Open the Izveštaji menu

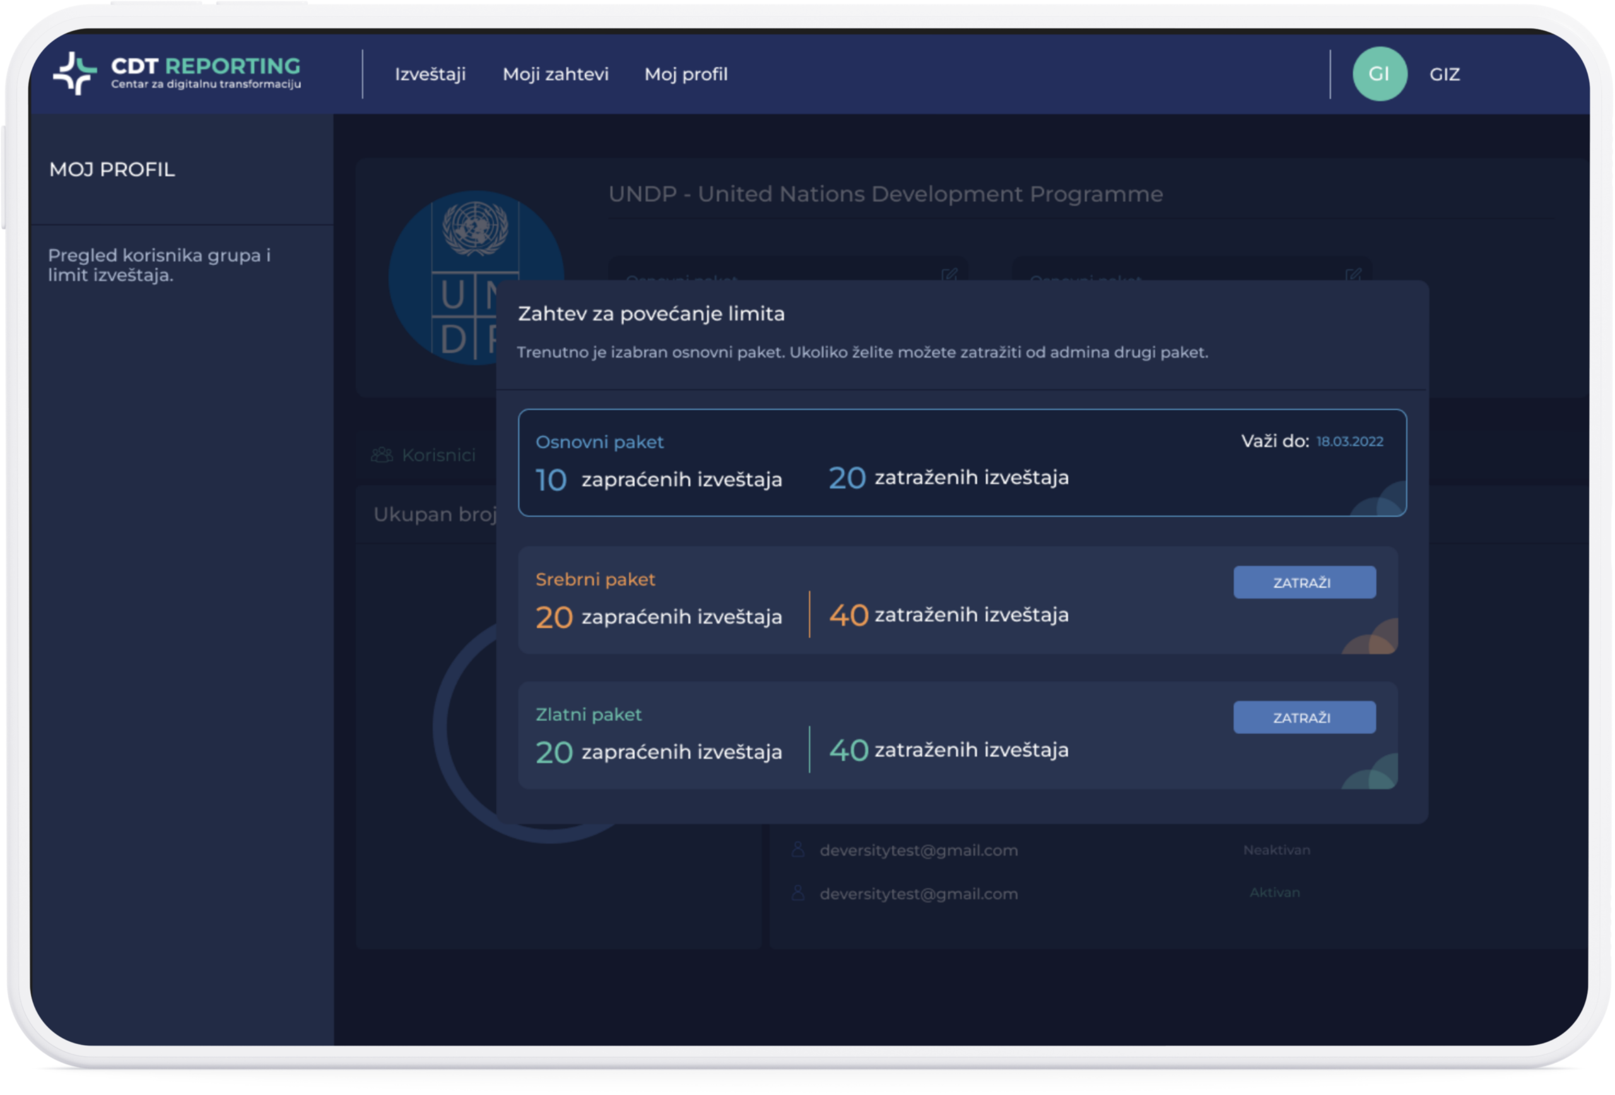click(x=430, y=74)
